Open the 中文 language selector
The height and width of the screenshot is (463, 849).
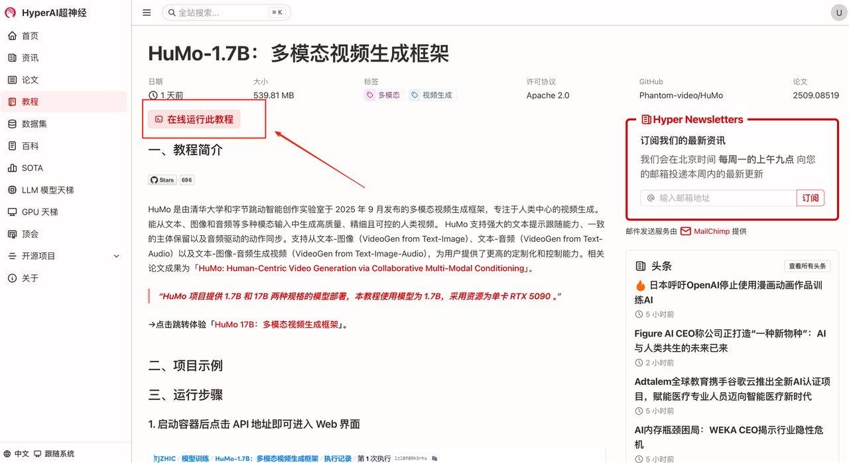(16, 454)
